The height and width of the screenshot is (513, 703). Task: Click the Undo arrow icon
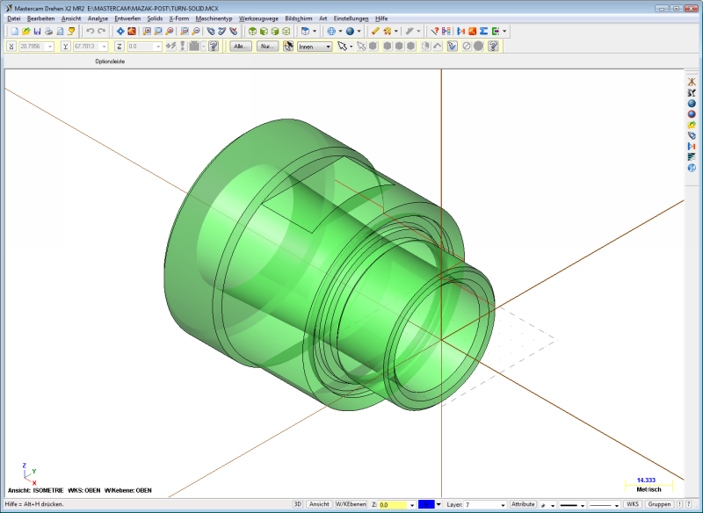coord(91,32)
